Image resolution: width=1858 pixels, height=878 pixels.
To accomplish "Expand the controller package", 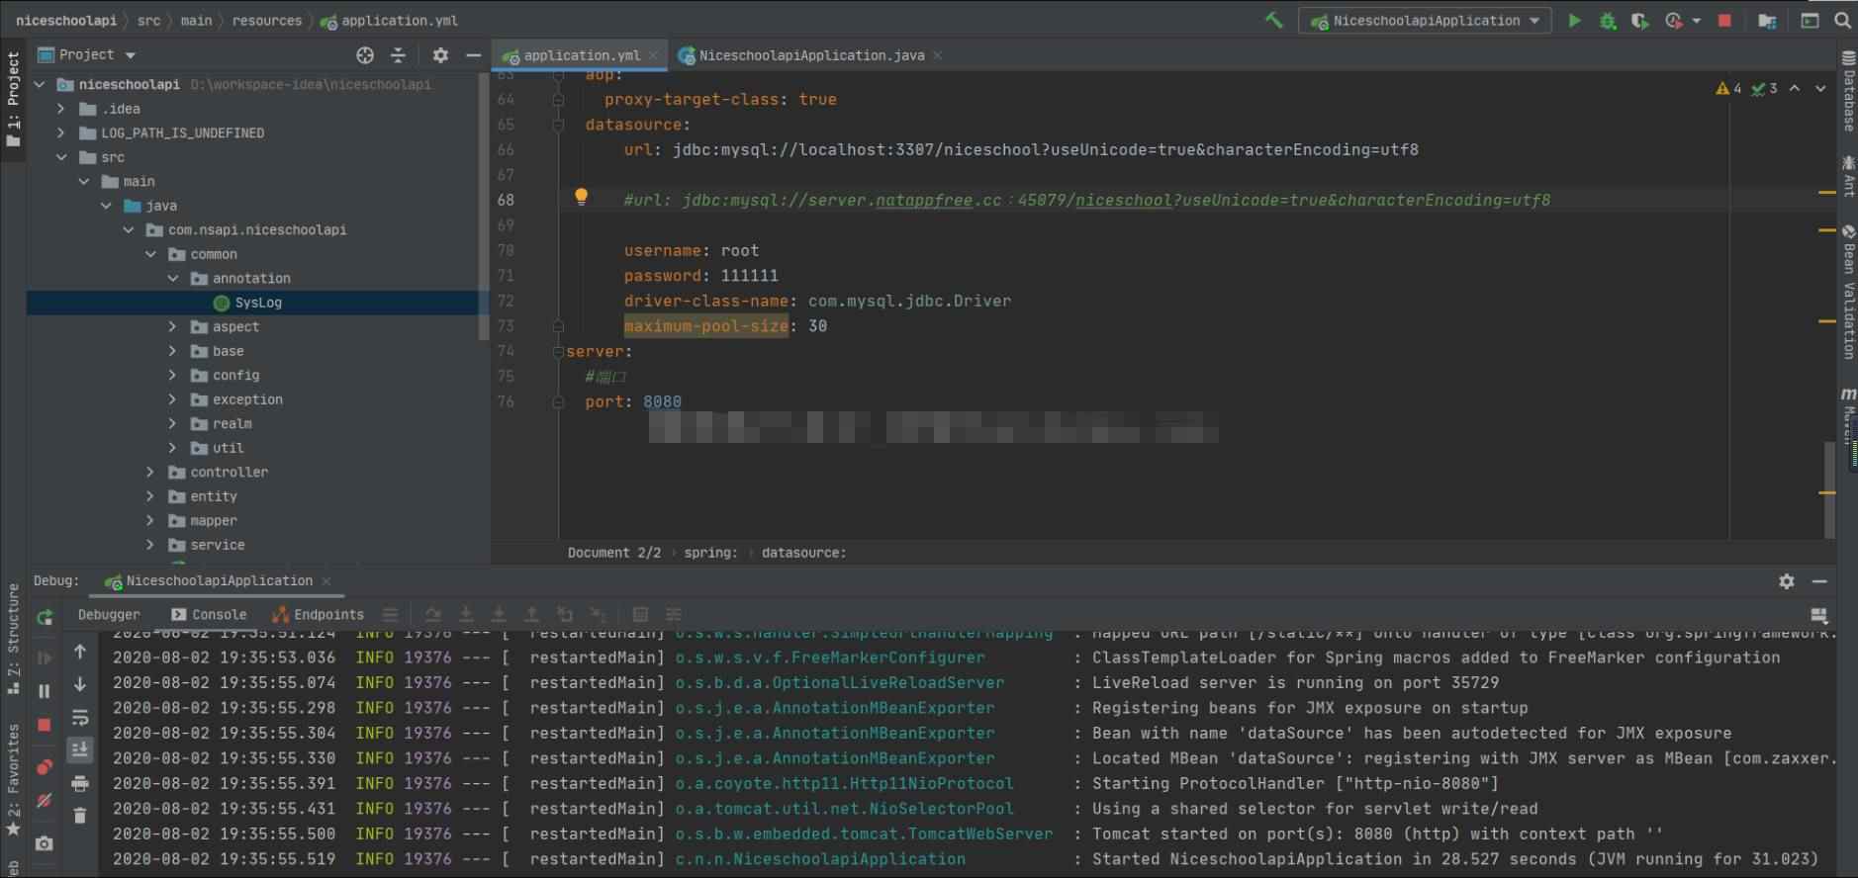I will [150, 472].
